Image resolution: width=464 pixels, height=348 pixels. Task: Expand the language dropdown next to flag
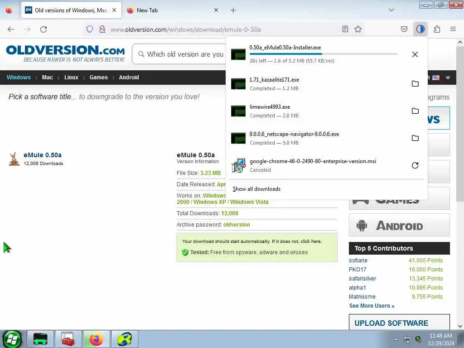448,77
